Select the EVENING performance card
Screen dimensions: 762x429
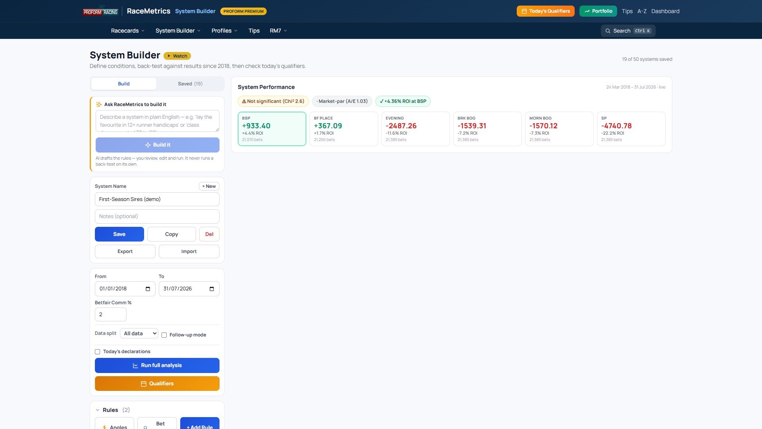416,129
